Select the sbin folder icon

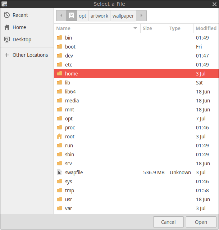(59, 154)
